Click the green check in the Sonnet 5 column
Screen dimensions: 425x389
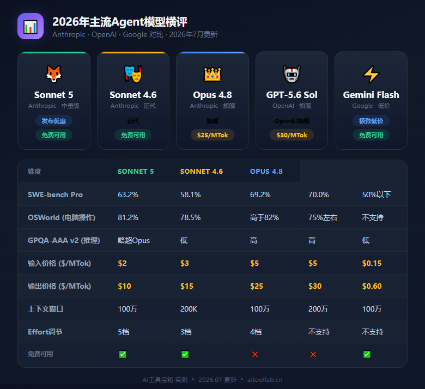click(123, 354)
